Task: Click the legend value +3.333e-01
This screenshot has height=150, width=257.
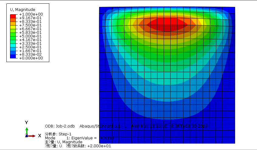Action: pyautogui.click(x=30, y=44)
